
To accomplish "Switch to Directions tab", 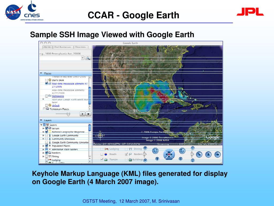I will pyautogui.click(x=81, y=47).
